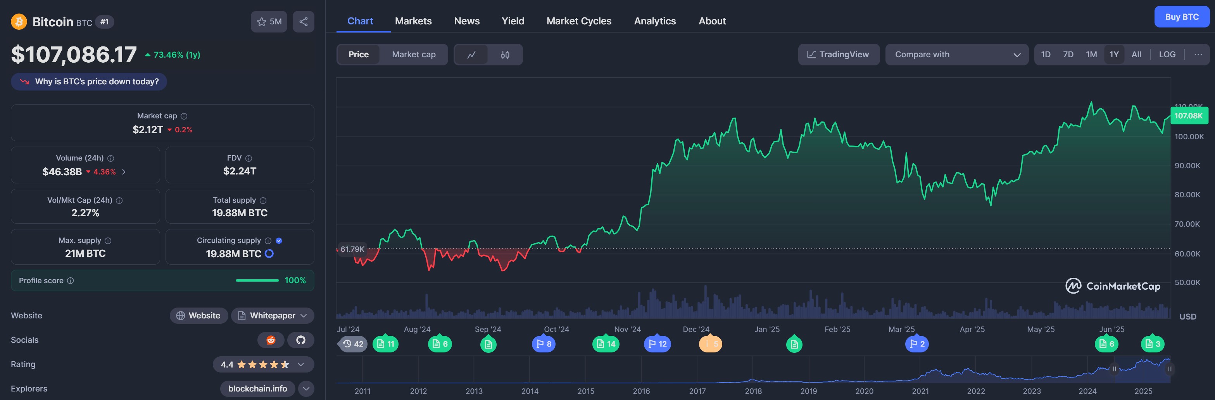Click Volume (24h) info icon
This screenshot has width=1215, height=400.
point(110,159)
